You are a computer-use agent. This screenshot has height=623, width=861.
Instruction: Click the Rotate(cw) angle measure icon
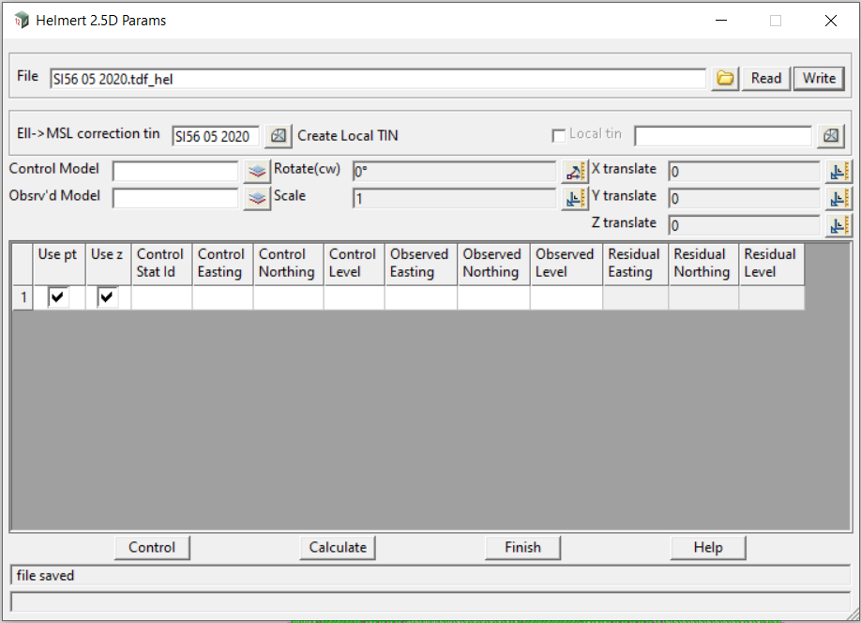click(x=574, y=171)
